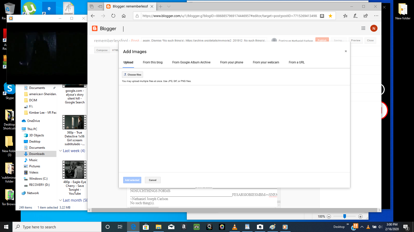
Task: Click the Edge address bar URL field
Action: tap(230, 16)
